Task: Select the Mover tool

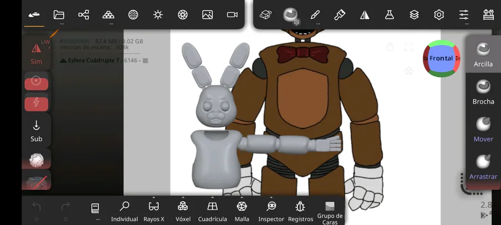Action: pyautogui.click(x=483, y=129)
